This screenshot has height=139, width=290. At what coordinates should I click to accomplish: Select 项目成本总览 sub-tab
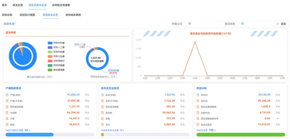[x=50, y=15]
